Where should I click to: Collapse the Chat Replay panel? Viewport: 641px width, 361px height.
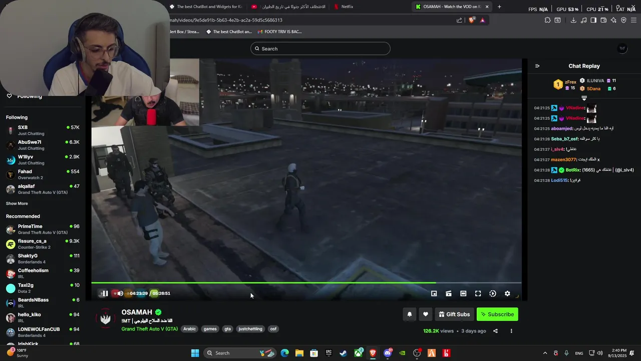[537, 66]
